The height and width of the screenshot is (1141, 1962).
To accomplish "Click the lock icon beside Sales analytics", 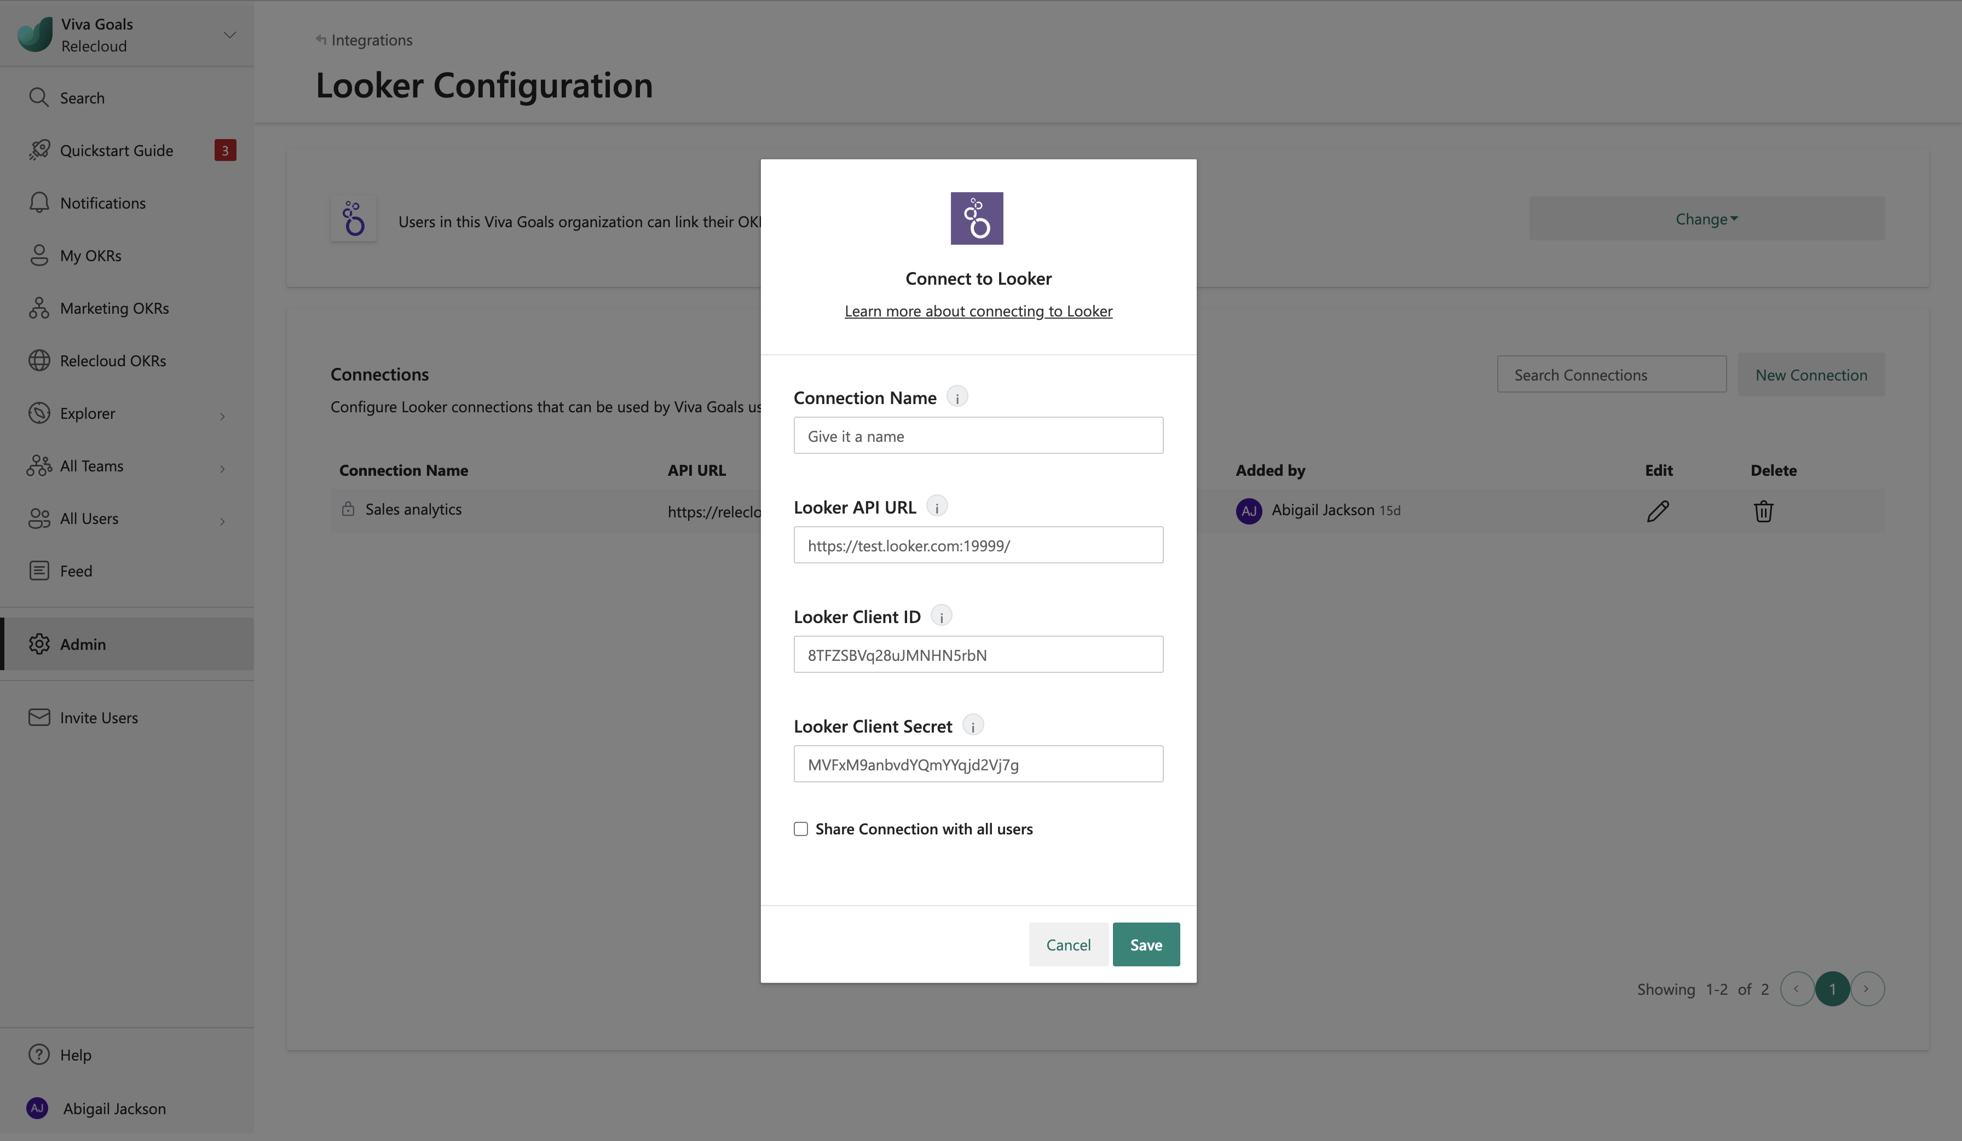I will click(348, 509).
